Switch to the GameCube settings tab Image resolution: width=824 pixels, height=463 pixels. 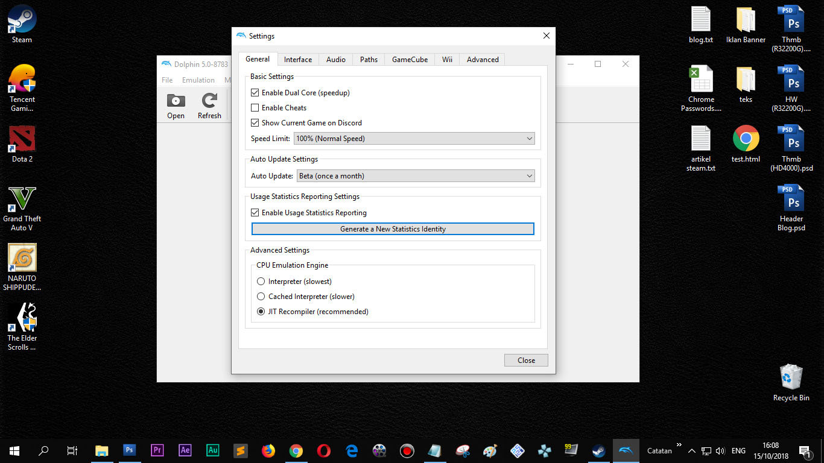409,59
